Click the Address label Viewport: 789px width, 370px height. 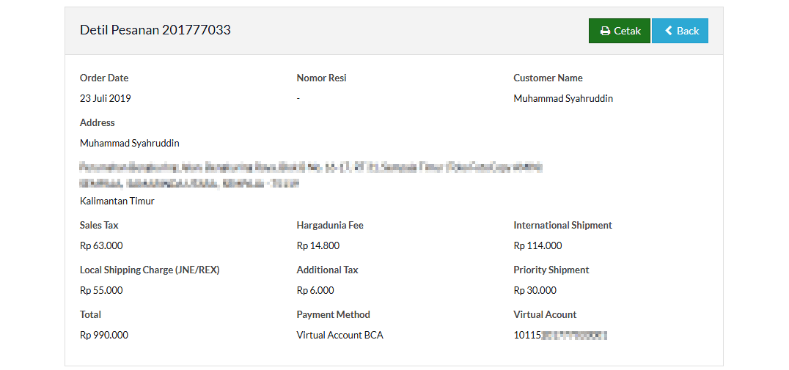[97, 122]
